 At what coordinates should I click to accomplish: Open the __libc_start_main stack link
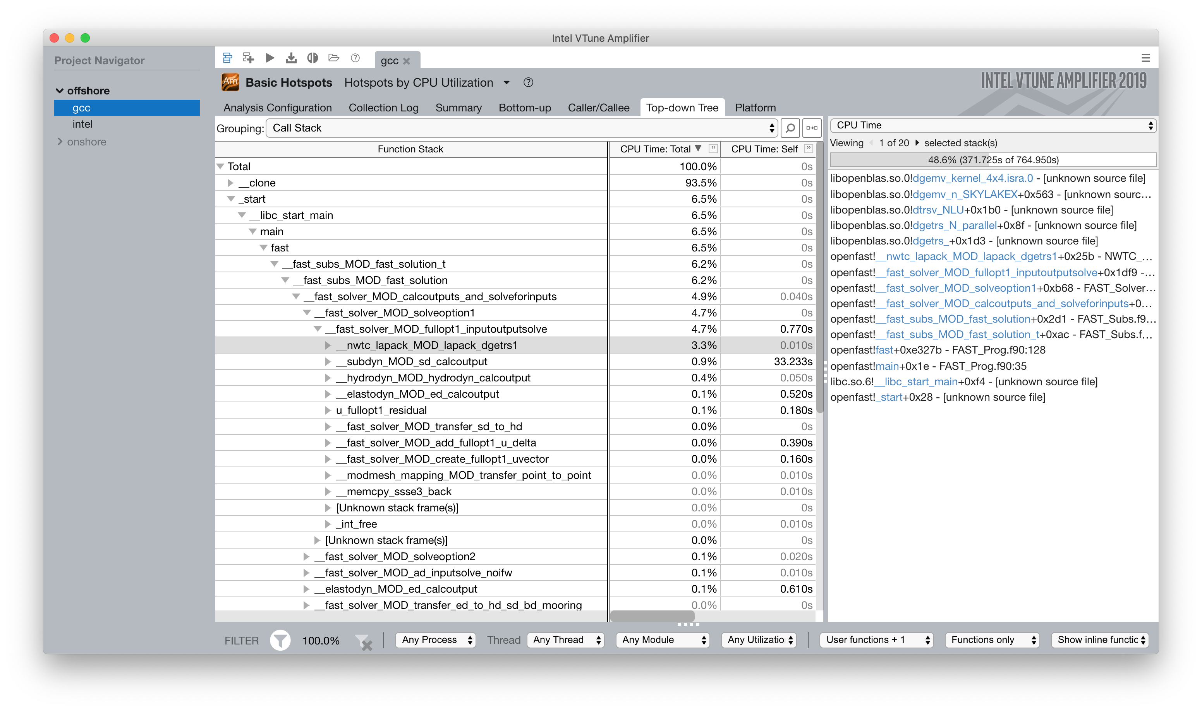pyautogui.click(x=916, y=381)
